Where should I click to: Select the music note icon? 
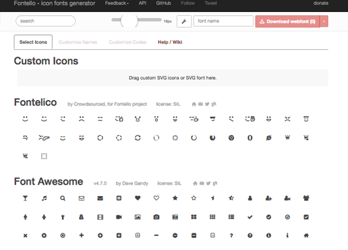44,198
